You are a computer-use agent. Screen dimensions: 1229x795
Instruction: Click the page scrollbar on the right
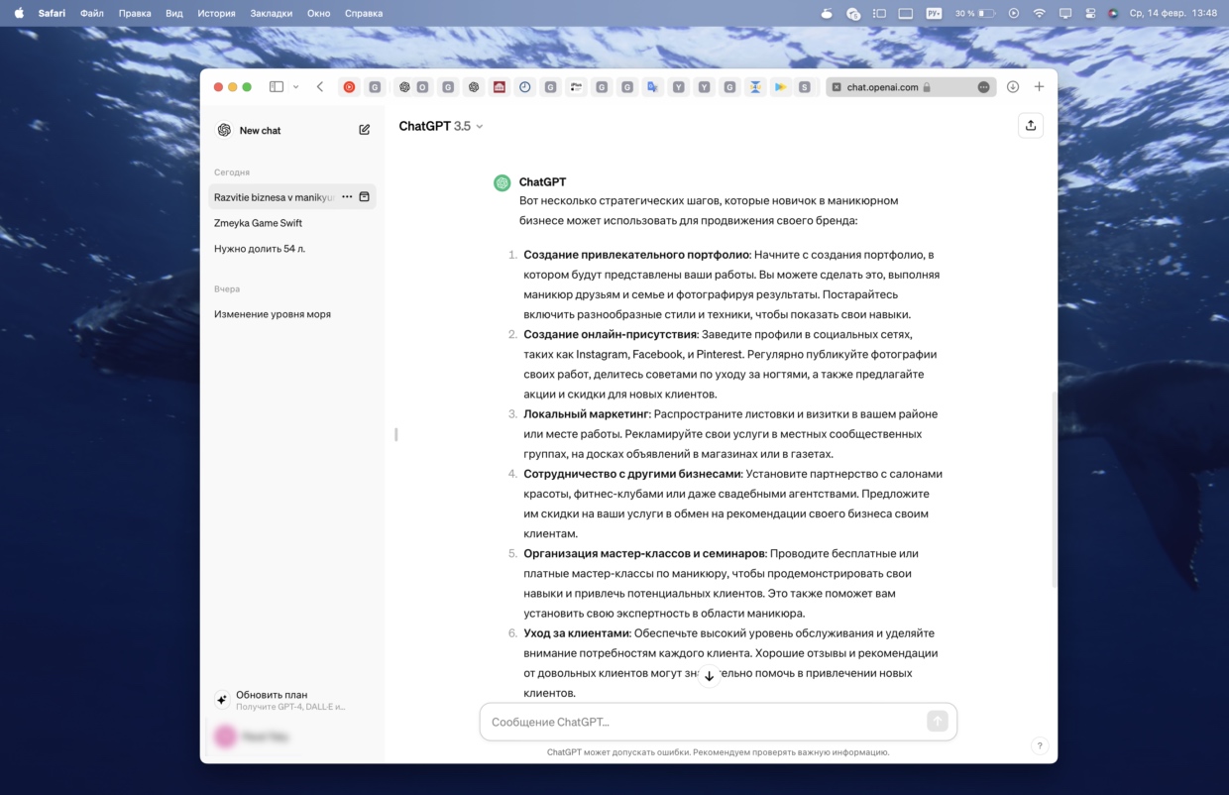tap(1053, 490)
